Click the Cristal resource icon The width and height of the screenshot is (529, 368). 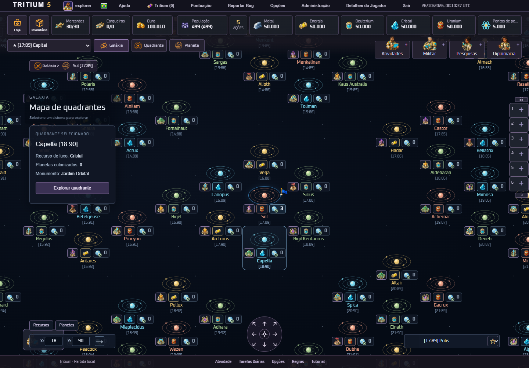click(395, 25)
